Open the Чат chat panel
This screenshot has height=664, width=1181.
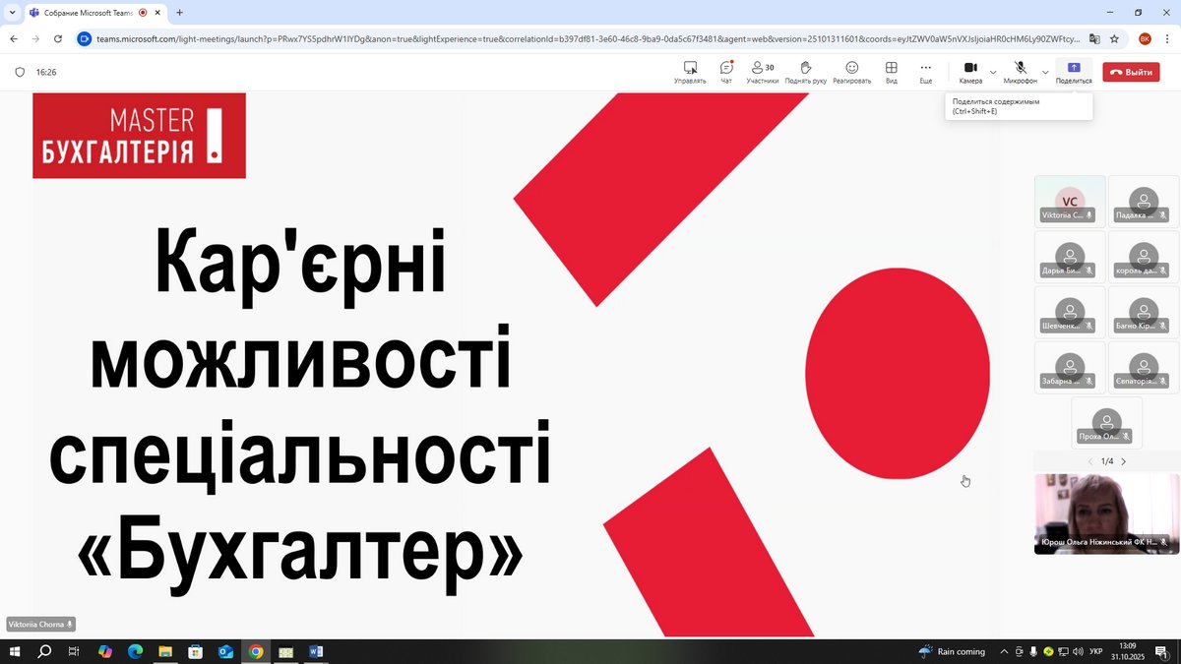coord(726,72)
